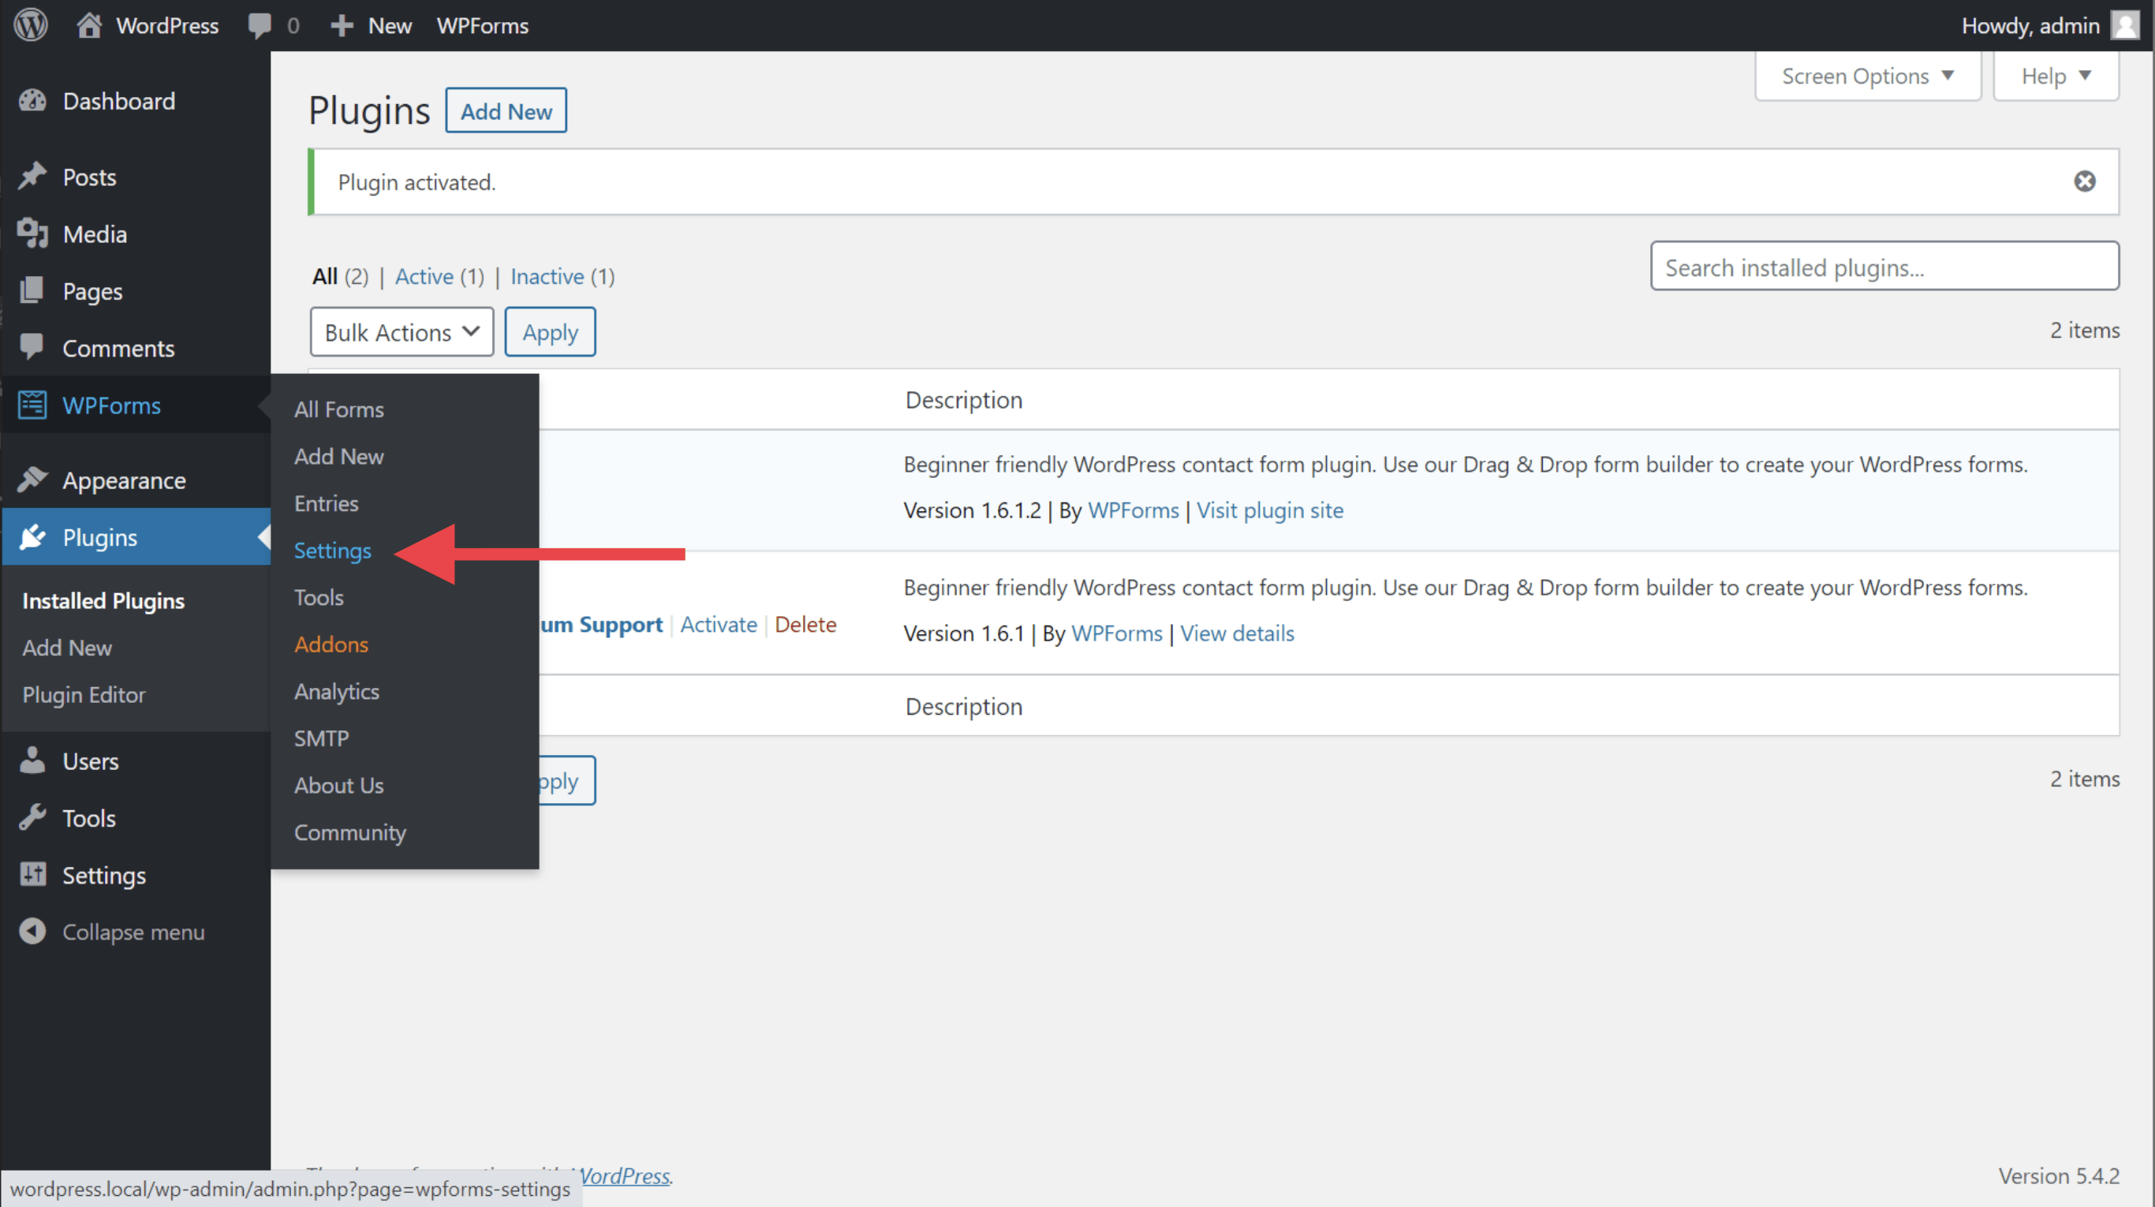The width and height of the screenshot is (2155, 1207).
Task: Filter plugins by Inactive
Action: (547, 276)
